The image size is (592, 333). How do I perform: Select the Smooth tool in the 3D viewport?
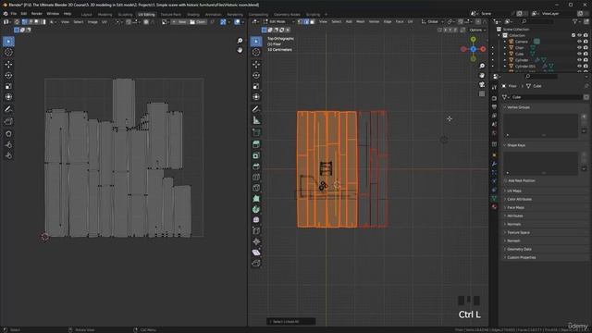pos(256,220)
